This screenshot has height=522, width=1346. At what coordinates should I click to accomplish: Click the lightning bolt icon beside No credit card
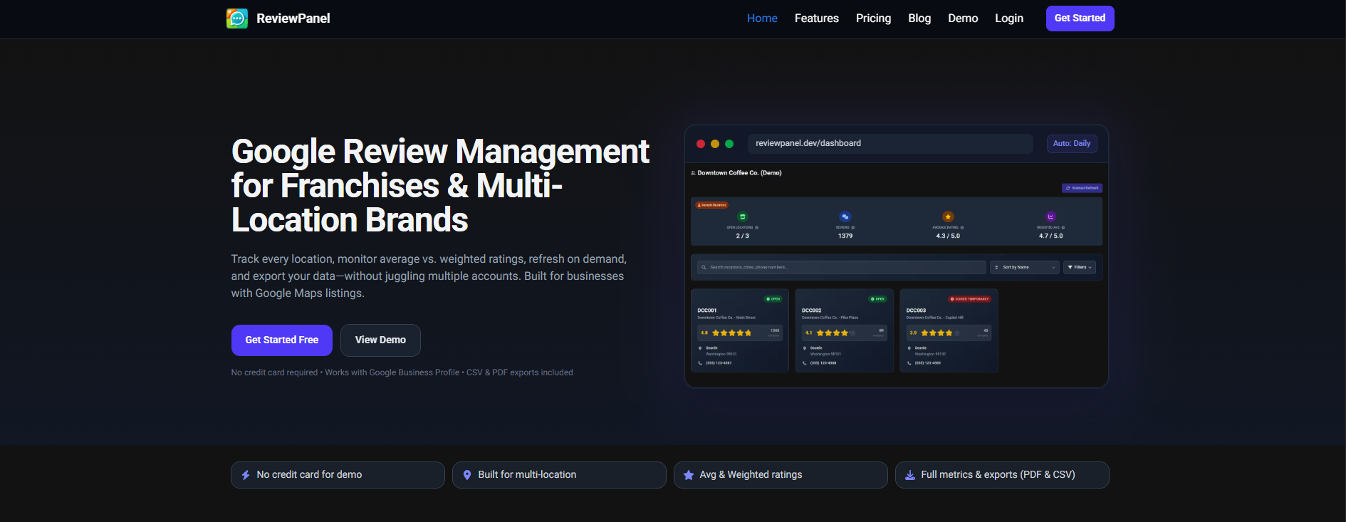tap(246, 475)
